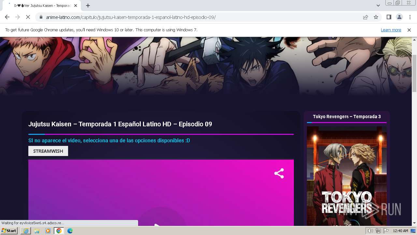The image size is (417, 235).
Task: Open volume control in system tray
Action: click(370, 231)
